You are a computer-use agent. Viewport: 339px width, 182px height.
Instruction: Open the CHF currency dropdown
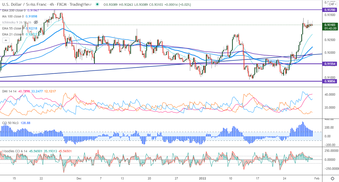(332, 4)
